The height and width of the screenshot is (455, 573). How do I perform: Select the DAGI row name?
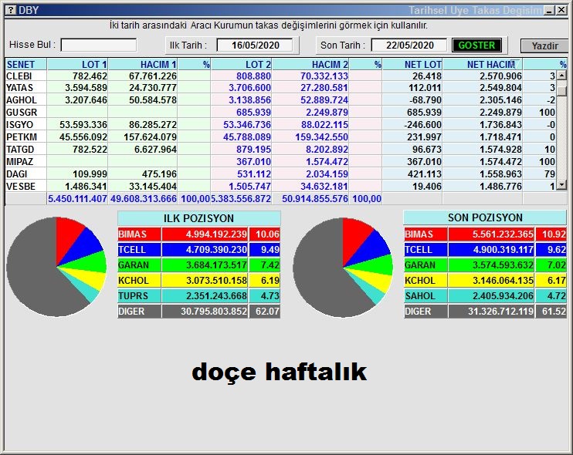[x=17, y=174]
